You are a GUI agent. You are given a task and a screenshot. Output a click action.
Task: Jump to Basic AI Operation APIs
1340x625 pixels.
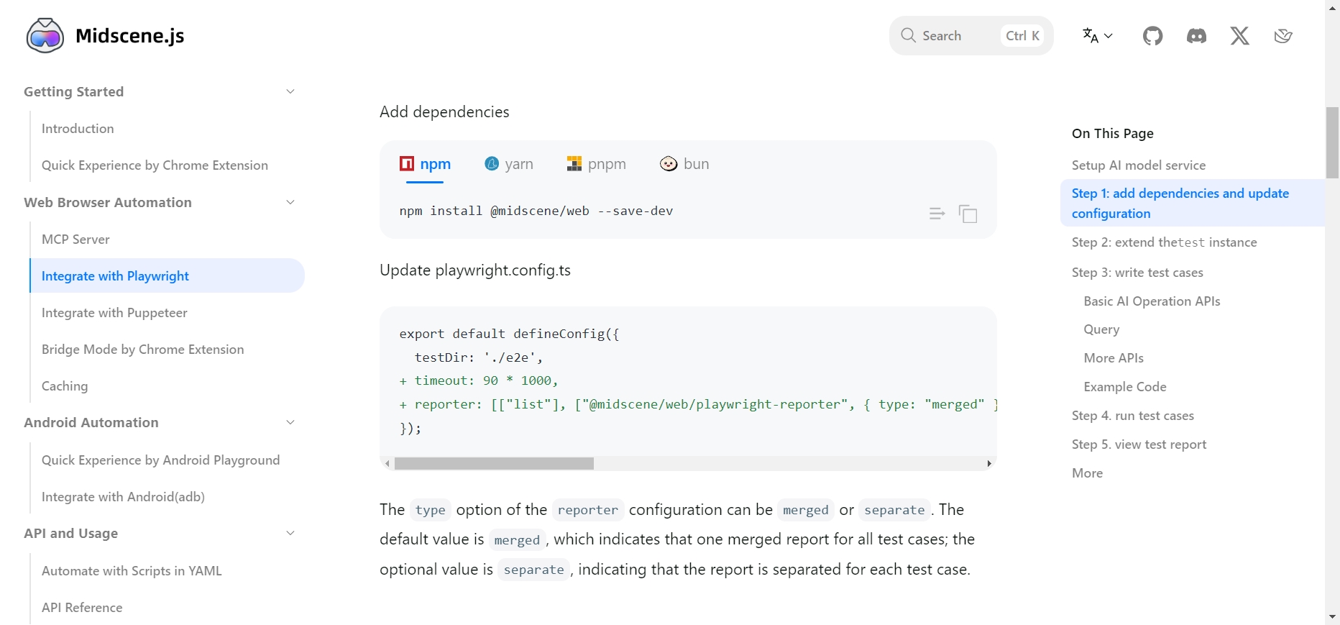coord(1152,301)
